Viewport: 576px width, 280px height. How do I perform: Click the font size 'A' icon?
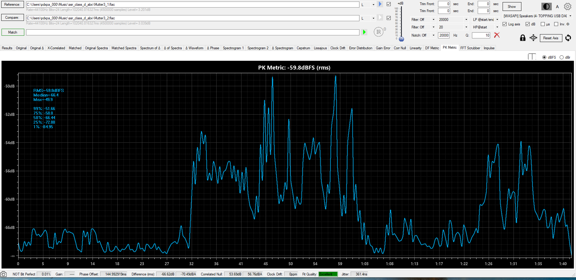tap(557, 6)
